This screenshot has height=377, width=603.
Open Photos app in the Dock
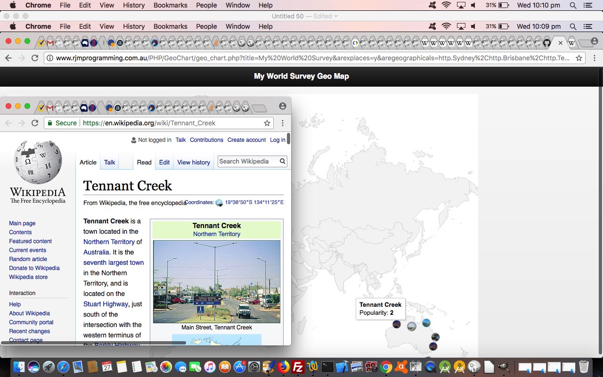pyautogui.click(x=166, y=367)
